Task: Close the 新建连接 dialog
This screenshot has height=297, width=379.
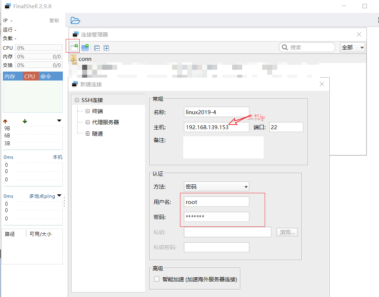Action: click(x=322, y=84)
